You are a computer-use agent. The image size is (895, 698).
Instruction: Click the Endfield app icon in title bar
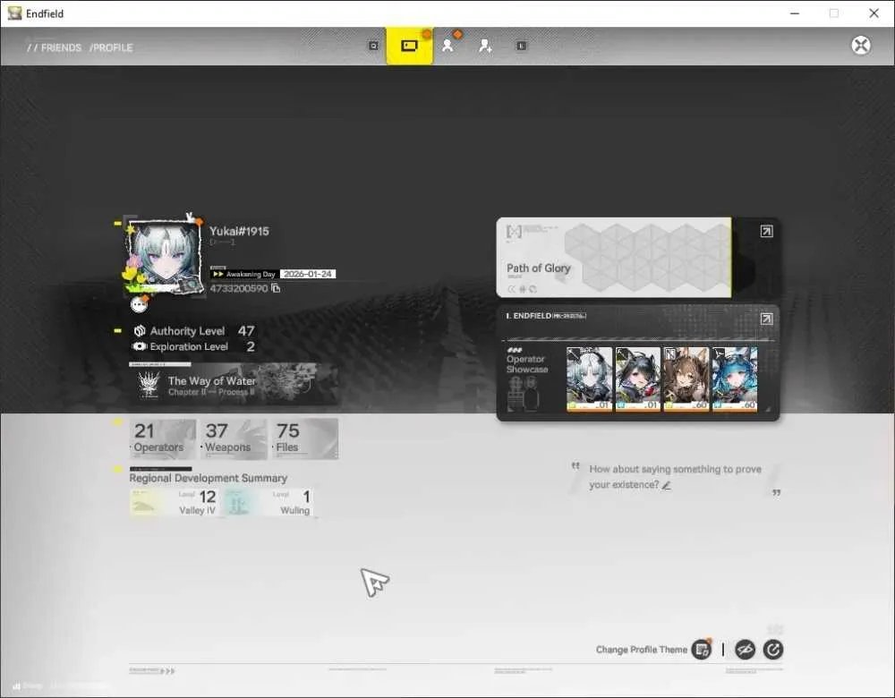[x=14, y=13]
